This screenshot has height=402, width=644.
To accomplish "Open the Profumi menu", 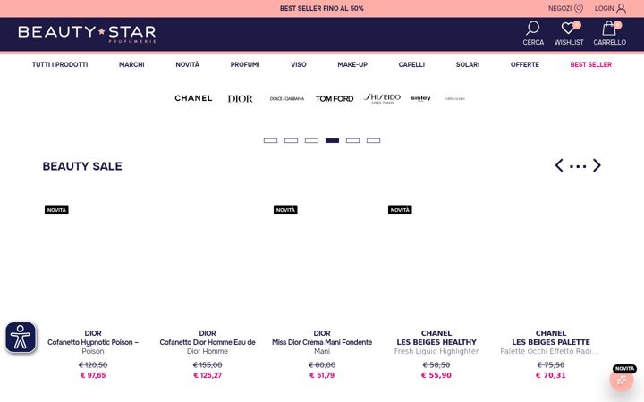I will pyautogui.click(x=245, y=64).
